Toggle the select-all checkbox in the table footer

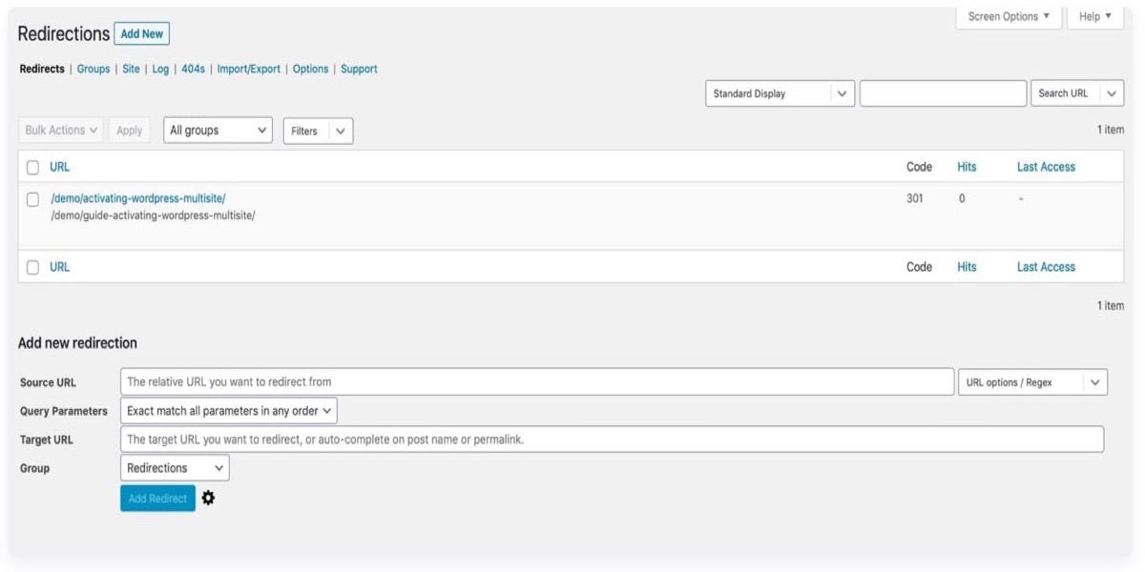pyautogui.click(x=32, y=268)
